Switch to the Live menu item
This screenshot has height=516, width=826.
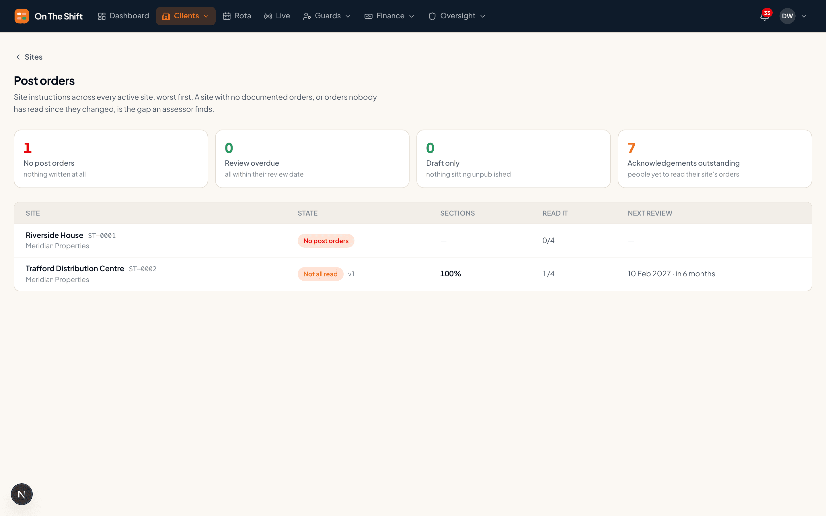point(277,16)
